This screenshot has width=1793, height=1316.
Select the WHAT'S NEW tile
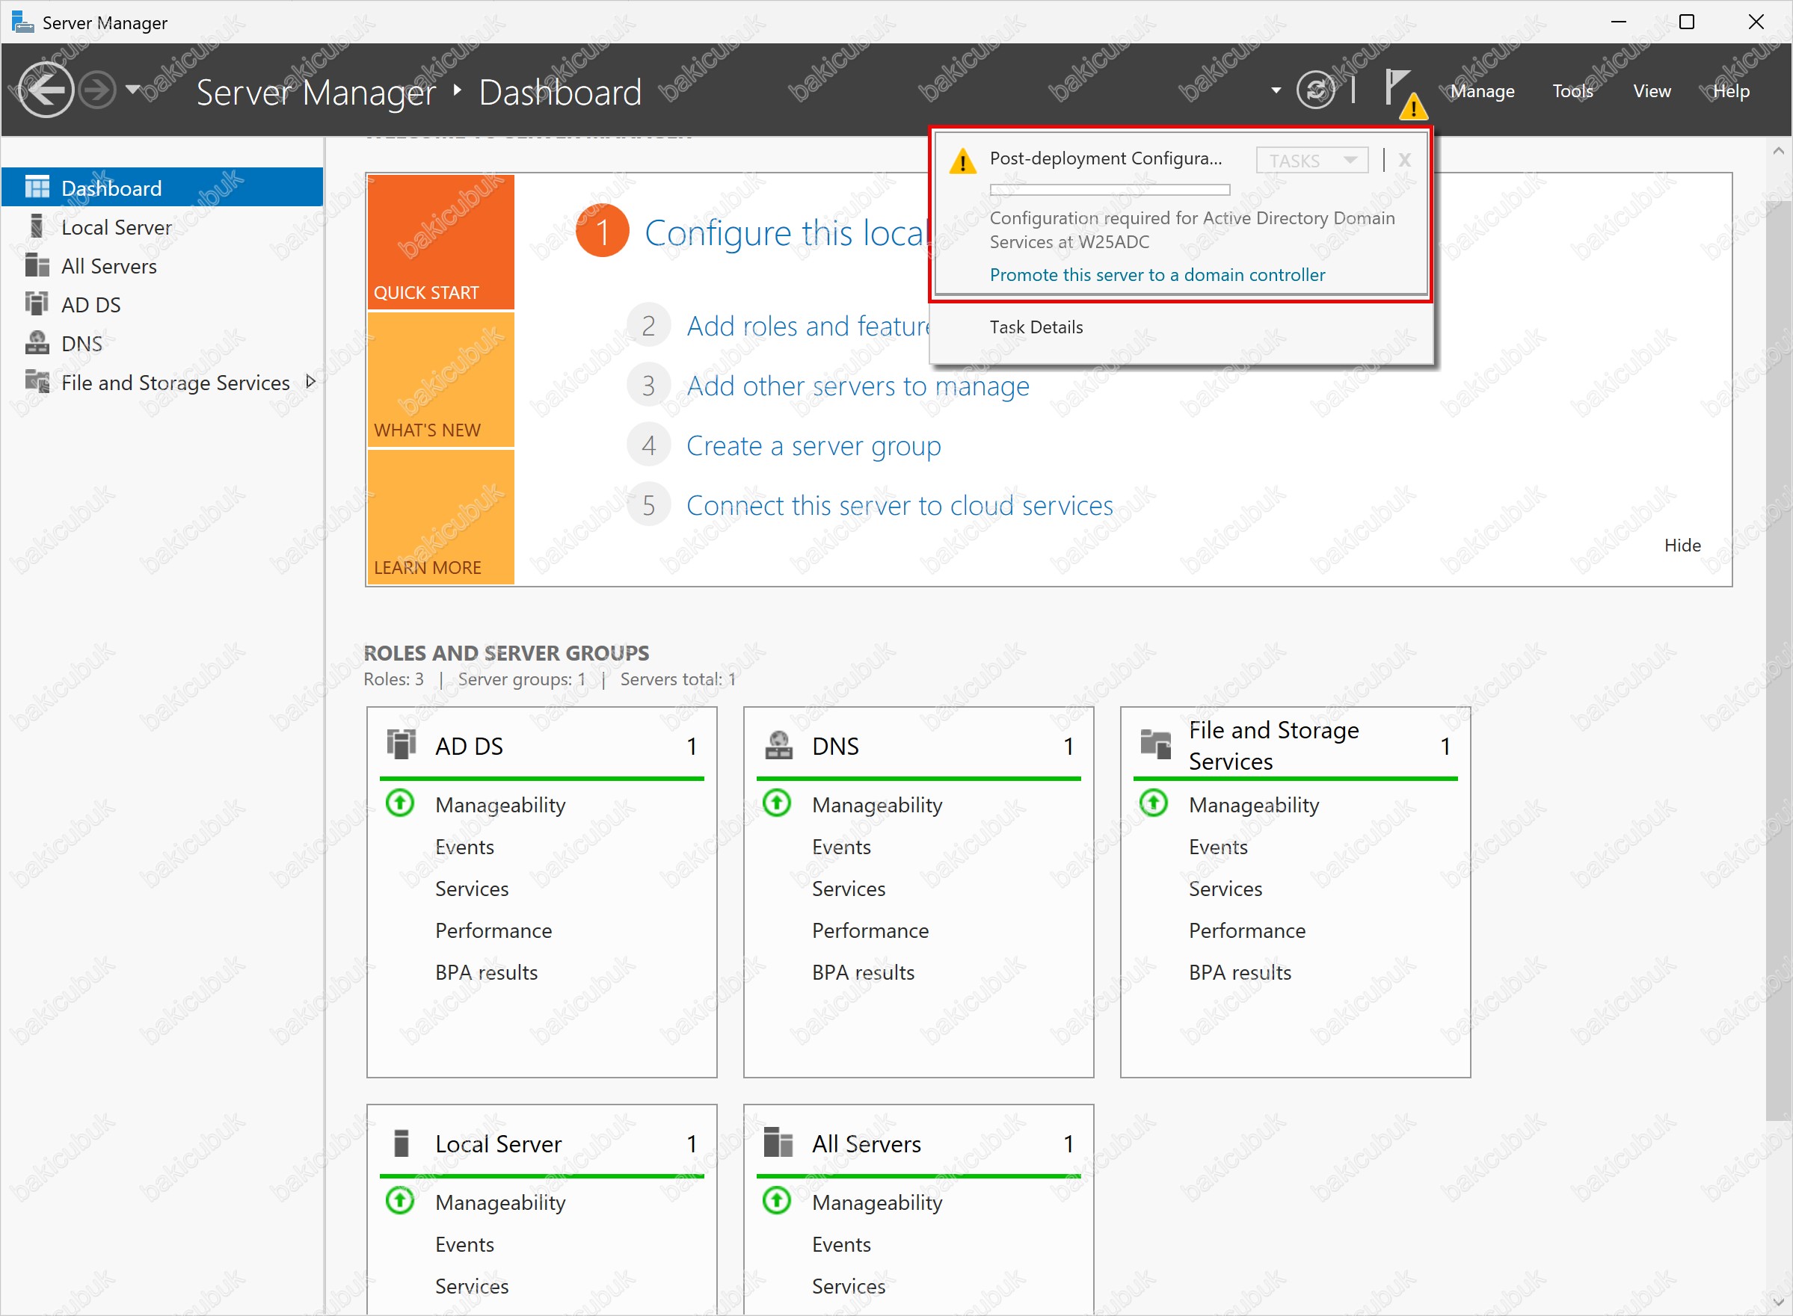(x=440, y=380)
